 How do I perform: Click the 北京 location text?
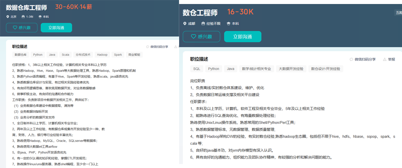(x=13, y=17)
